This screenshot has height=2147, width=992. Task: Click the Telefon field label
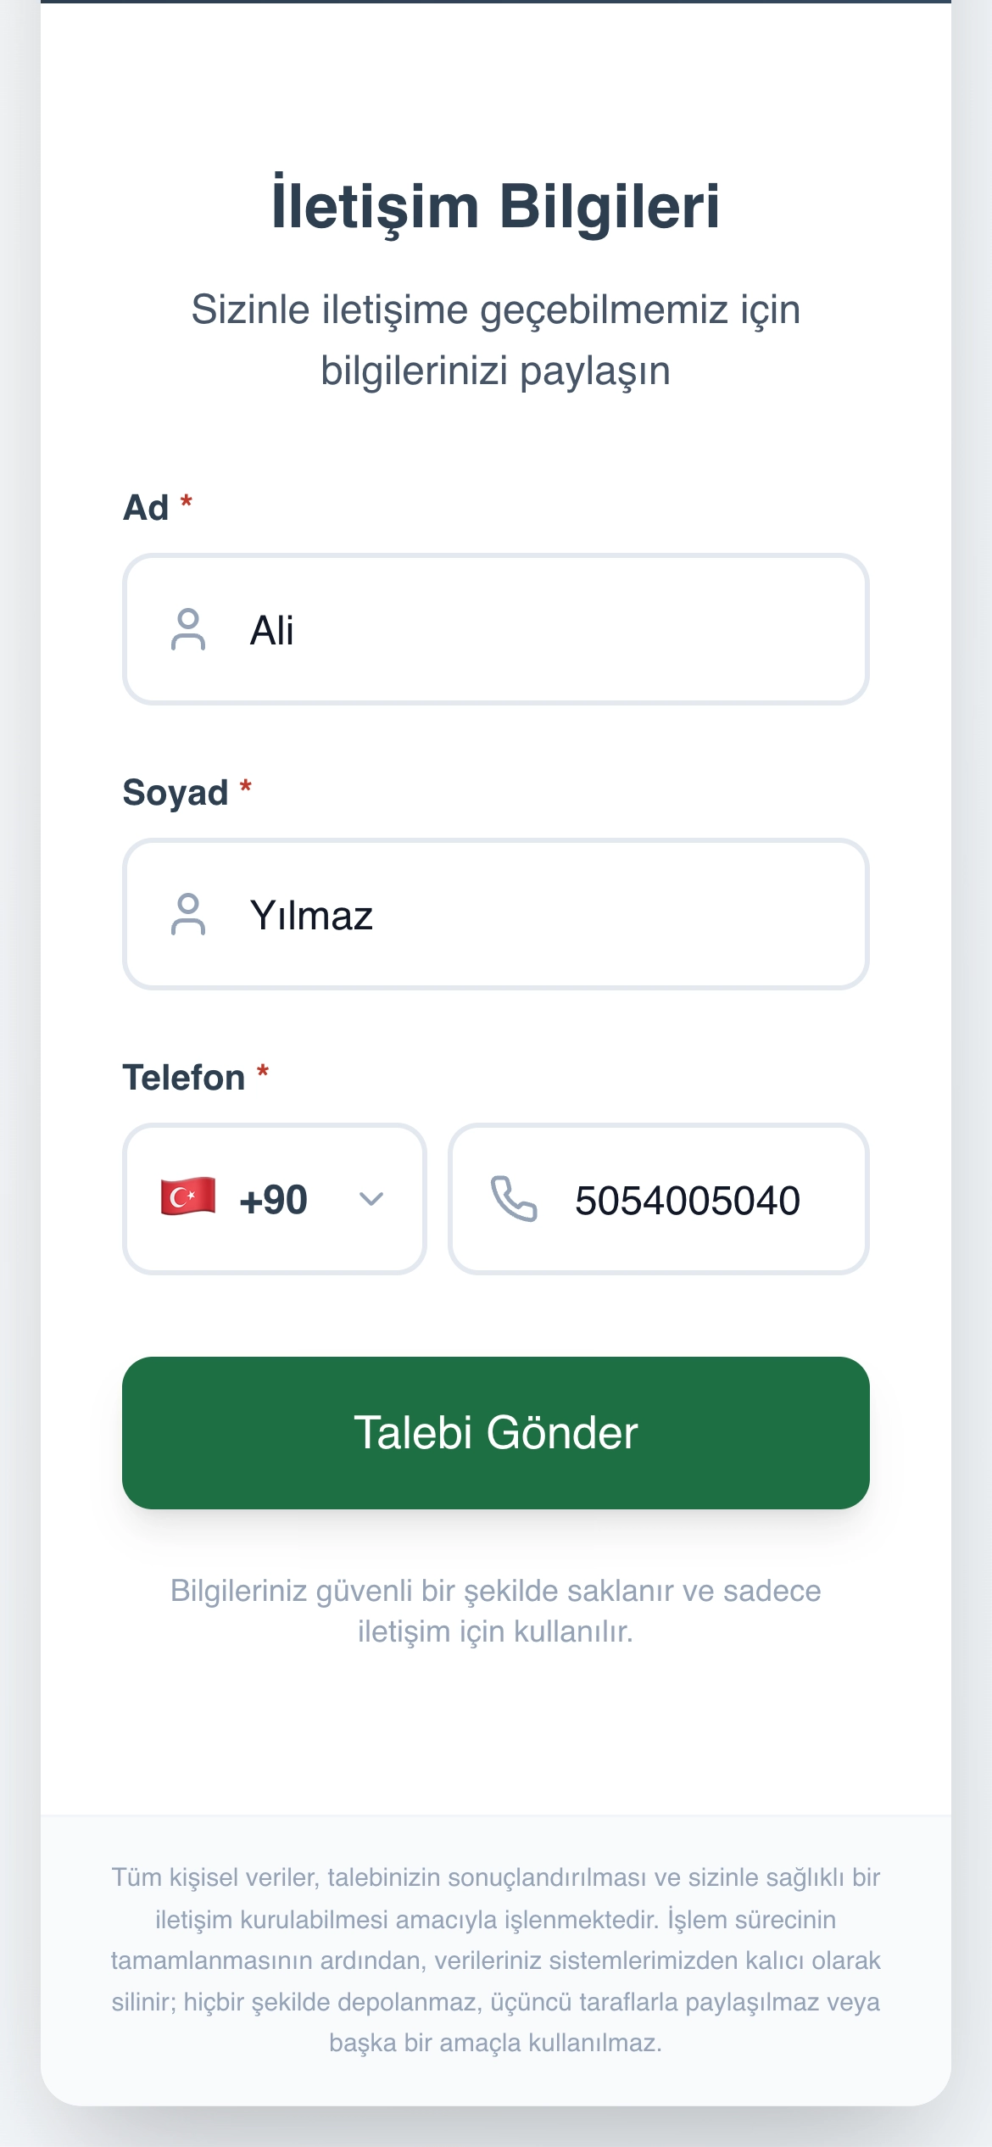tap(184, 1078)
